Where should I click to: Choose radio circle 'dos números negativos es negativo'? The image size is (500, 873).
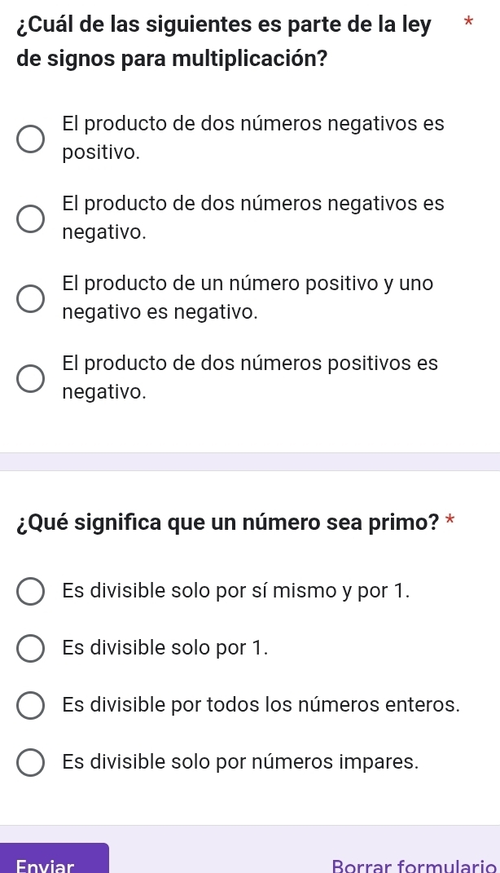pos(31,218)
